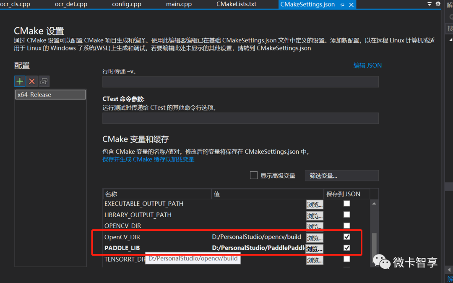Open the Edit JSON link (编辑 JSON)
This screenshot has width=453, height=283.
click(367, 66)
